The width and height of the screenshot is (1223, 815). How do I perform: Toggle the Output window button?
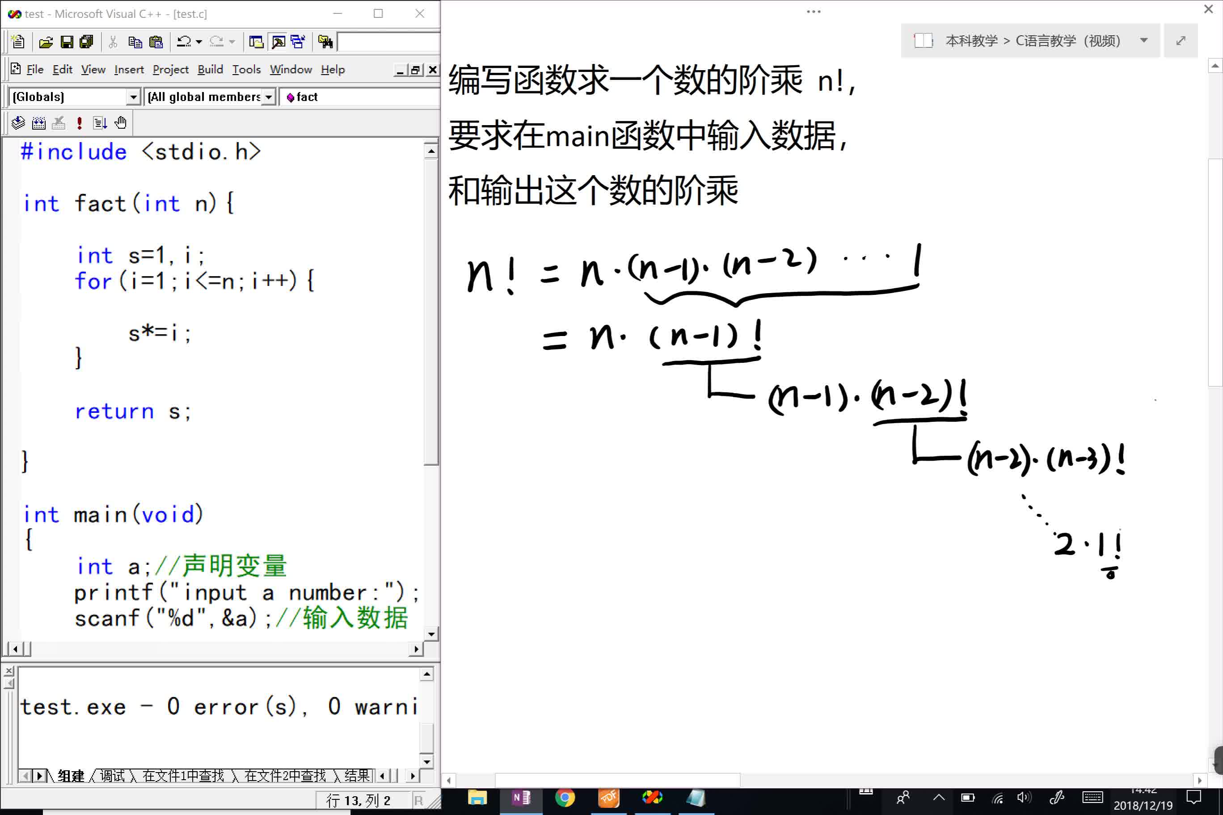tap(278, 42)
